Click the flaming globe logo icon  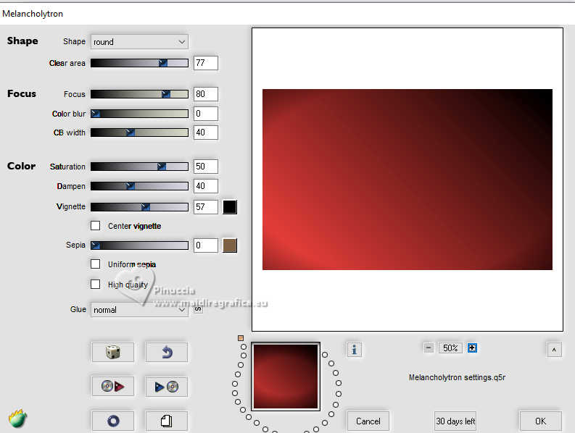tap(17, 419)
